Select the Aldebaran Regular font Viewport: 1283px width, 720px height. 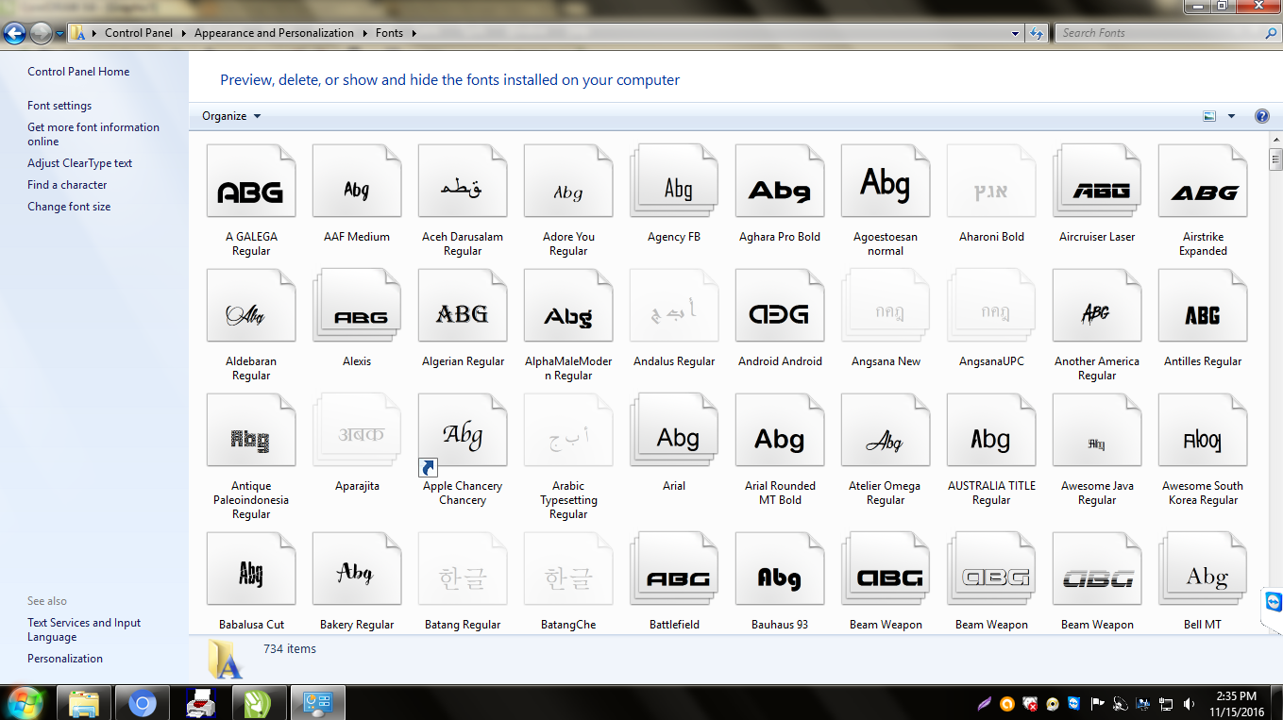click(x=251, y=306)
